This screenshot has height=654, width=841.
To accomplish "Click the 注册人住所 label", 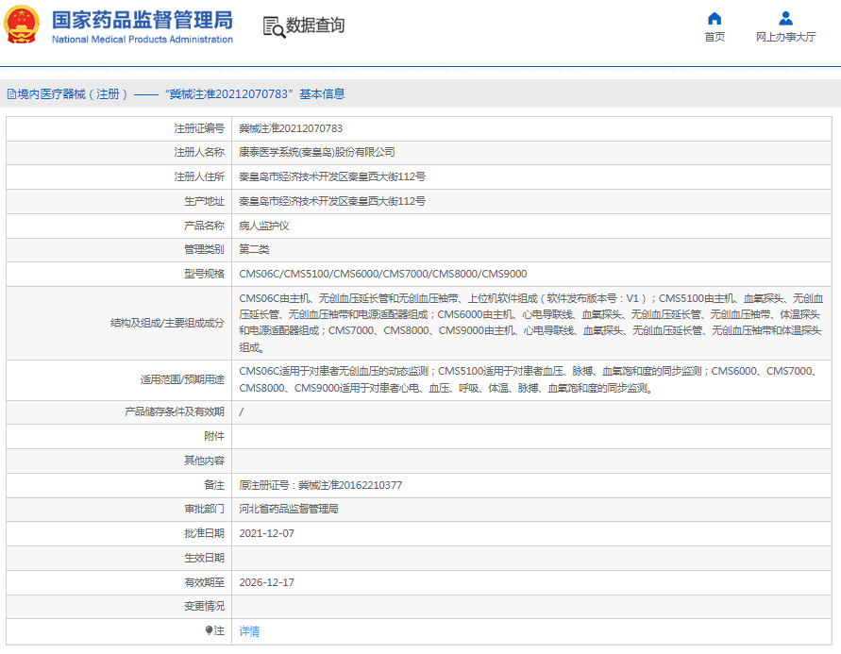I will [x=199, y=176].
